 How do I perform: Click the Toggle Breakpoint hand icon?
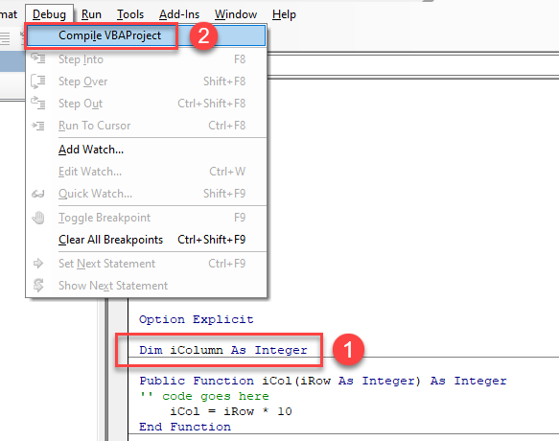[38, 218]
